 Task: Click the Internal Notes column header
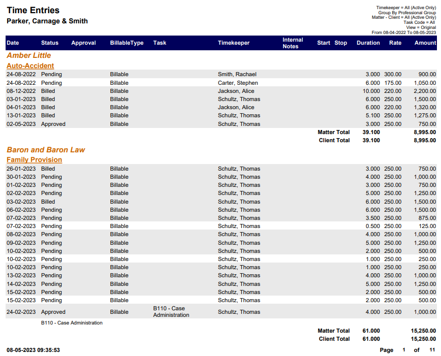click(x=293, y=43)
